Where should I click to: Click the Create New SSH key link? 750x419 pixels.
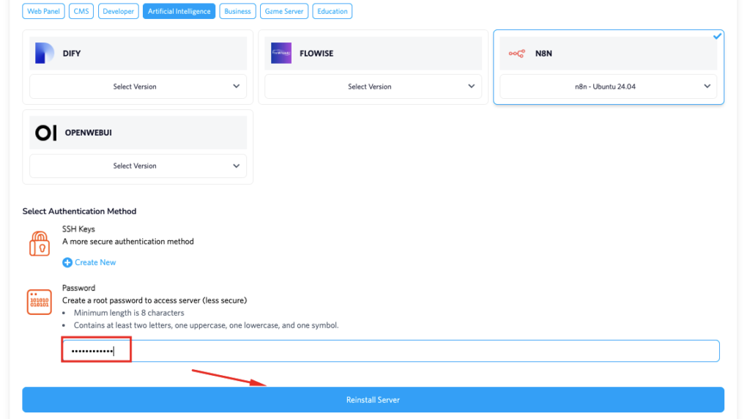[x=95, y=262]
